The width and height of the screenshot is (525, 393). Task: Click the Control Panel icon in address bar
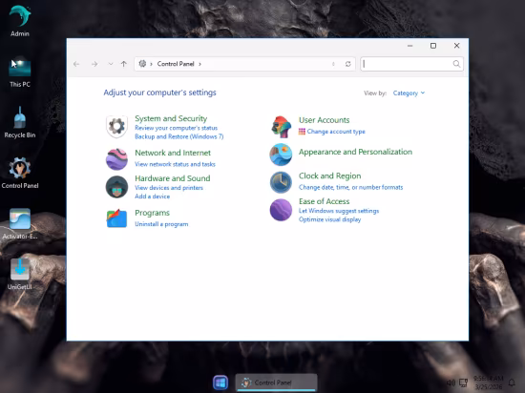coord(142,64)
